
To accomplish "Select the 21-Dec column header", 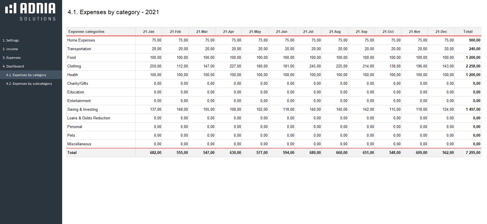I will [441, 32].
